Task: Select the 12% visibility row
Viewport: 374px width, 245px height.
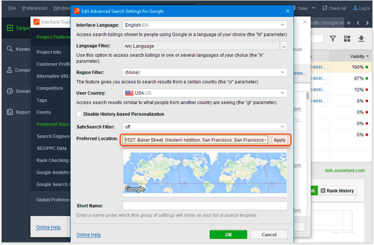Action: click(341, 89)
